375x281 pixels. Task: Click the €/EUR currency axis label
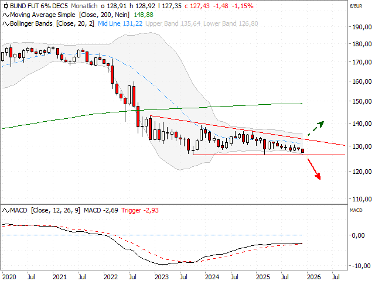(x=355, y=5)
